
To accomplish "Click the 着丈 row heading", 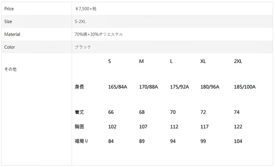I will (x=79, y=112).
